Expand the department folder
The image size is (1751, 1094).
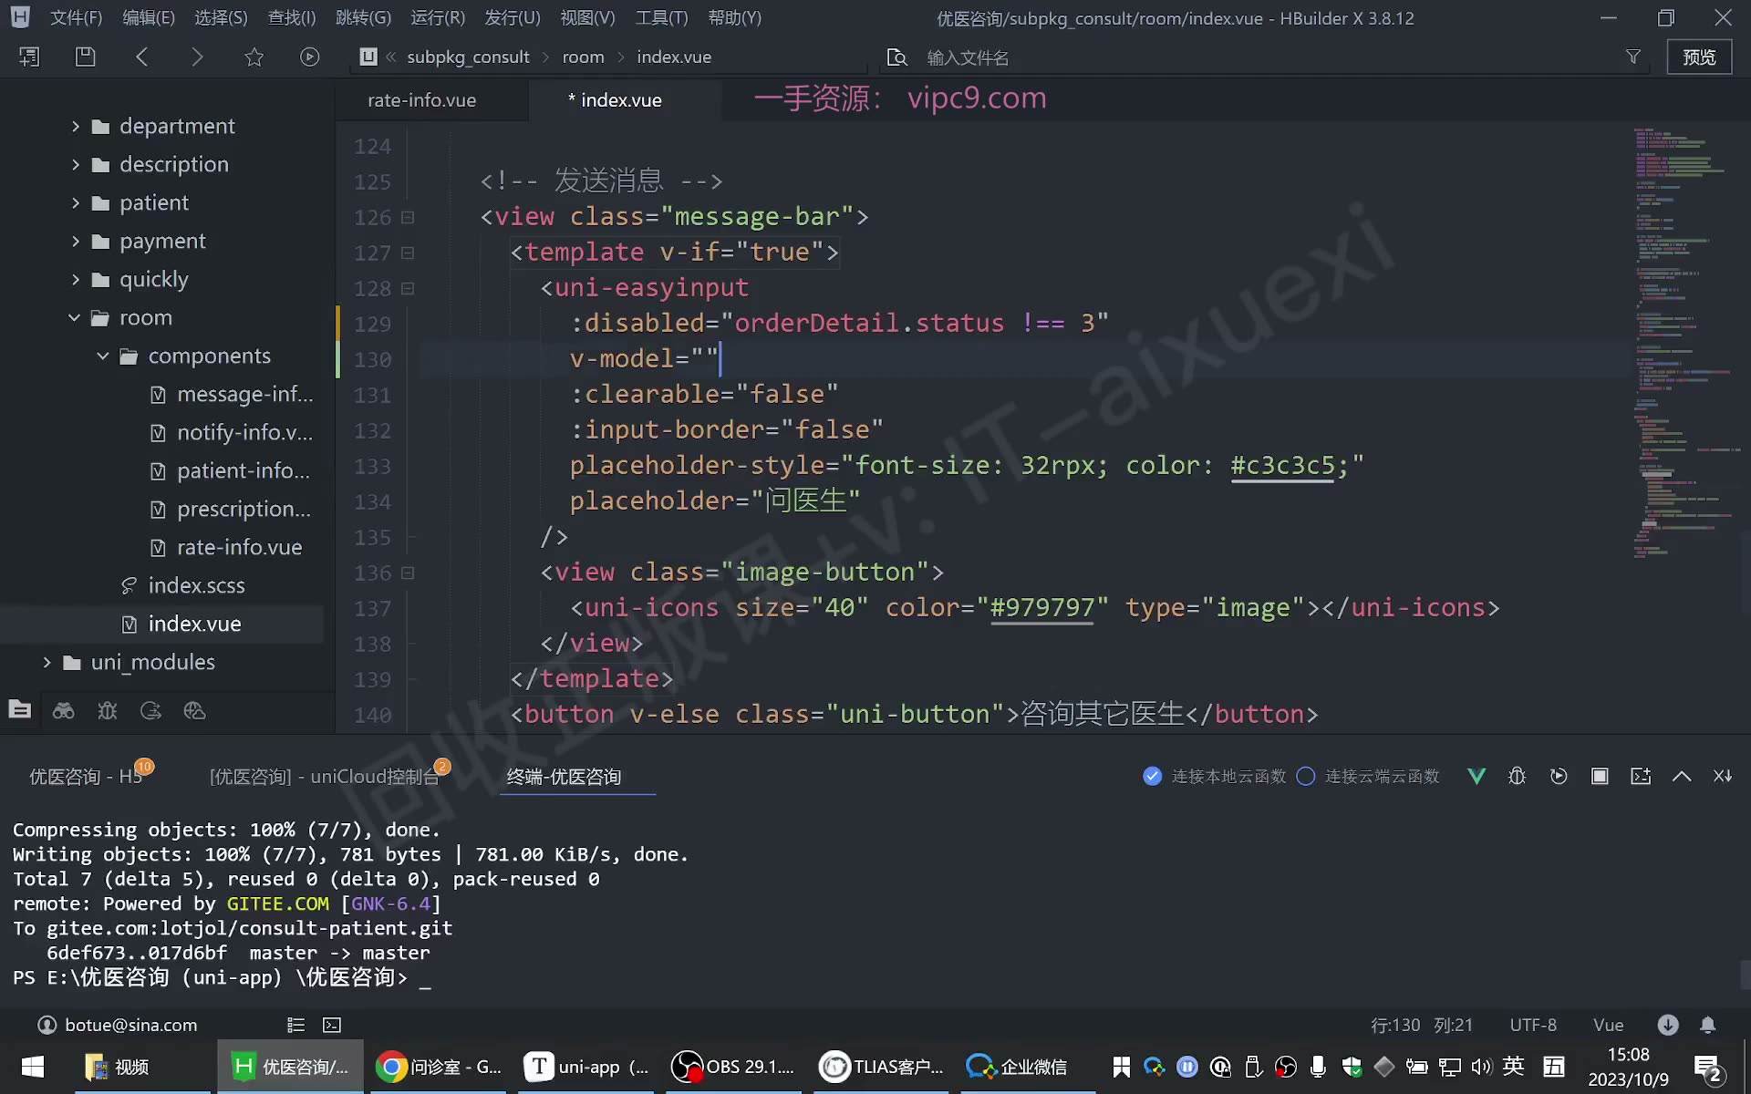coord(76,126)
